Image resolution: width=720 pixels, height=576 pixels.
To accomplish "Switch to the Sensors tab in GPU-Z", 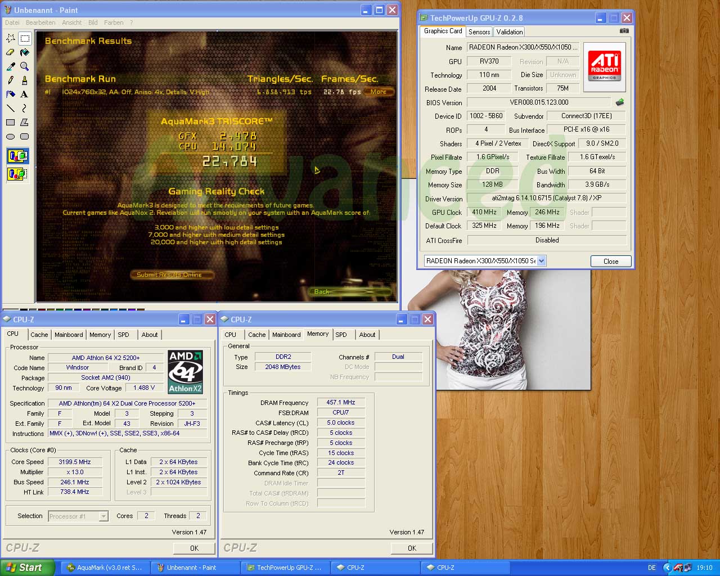I will [479, 32].
